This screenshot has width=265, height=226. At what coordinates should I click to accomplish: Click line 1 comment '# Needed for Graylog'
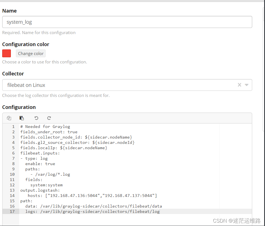45,127
